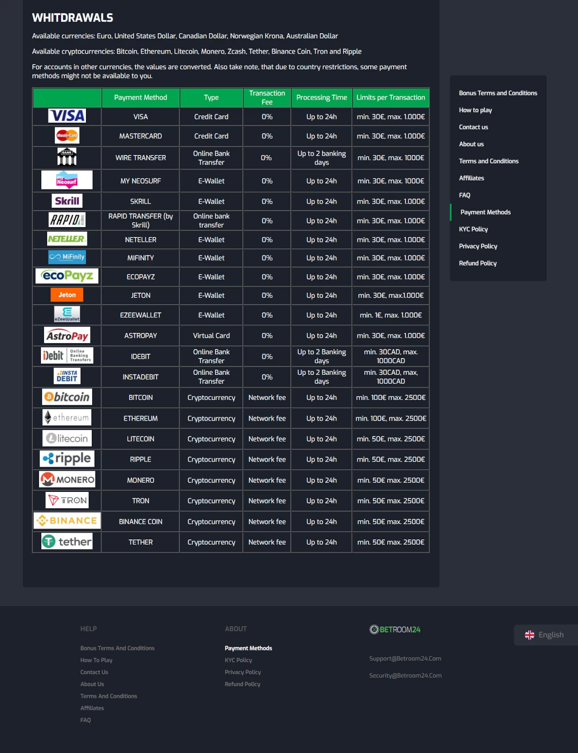This screenshot has height=753, width=578.
Task: Open footer KYC Policy link
Action: tap(238, 660)
